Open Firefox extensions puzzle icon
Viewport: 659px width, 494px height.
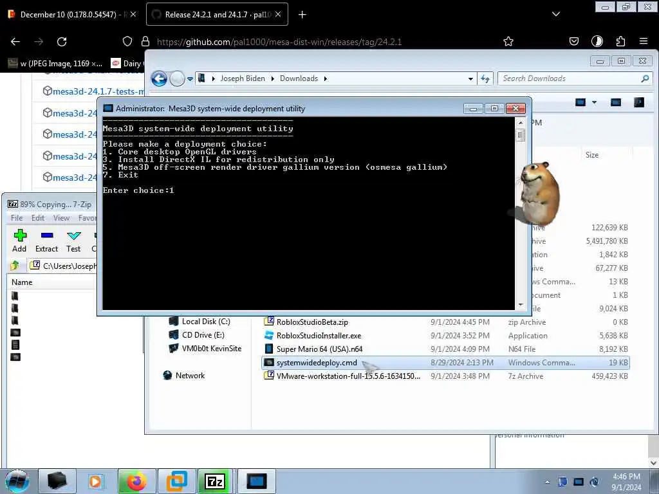[x=620, y=41]
